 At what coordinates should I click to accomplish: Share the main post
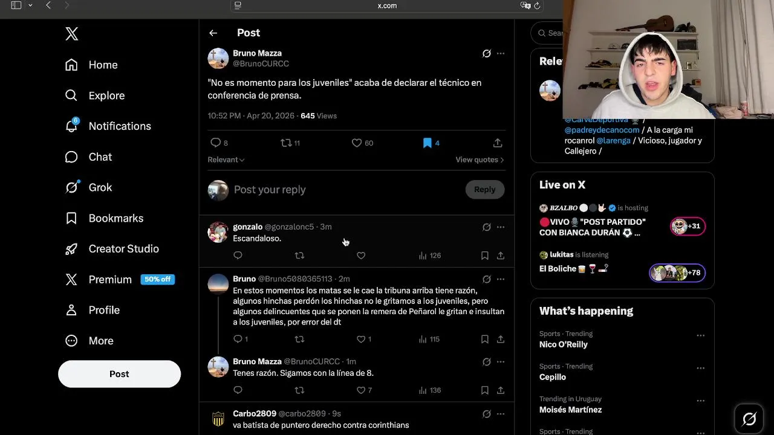pyautogui.click(x=498, y=143)
